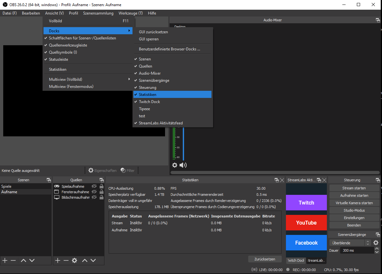The image size is (382, 274).
Task: Uncheck Twitch Dock in Docks menu
Action: click(149, 102)
